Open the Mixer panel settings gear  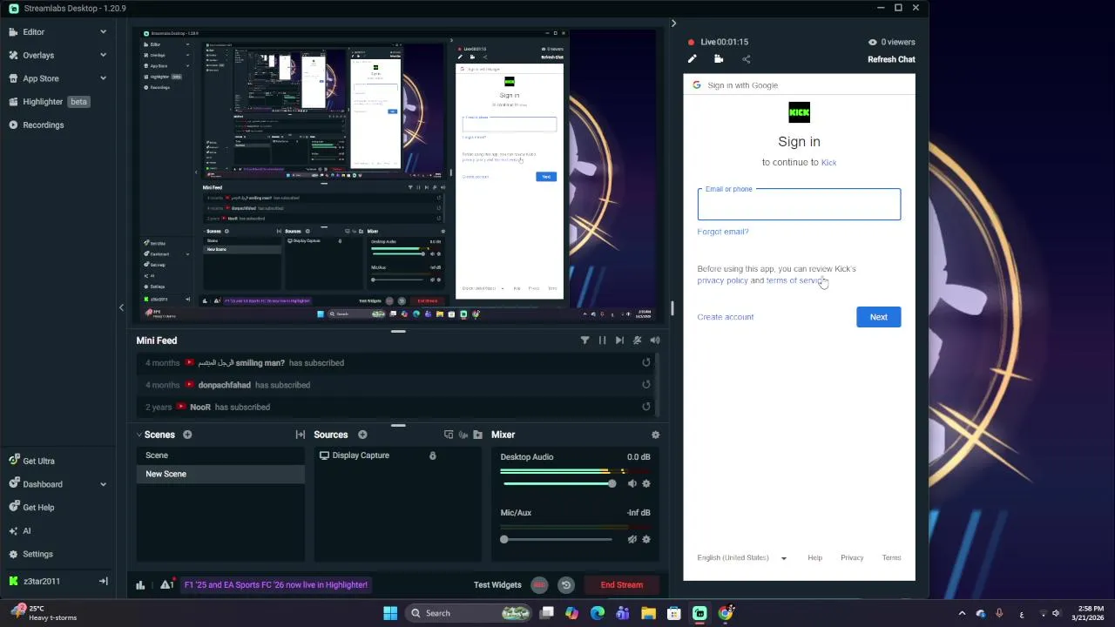[x=655, y=435]
